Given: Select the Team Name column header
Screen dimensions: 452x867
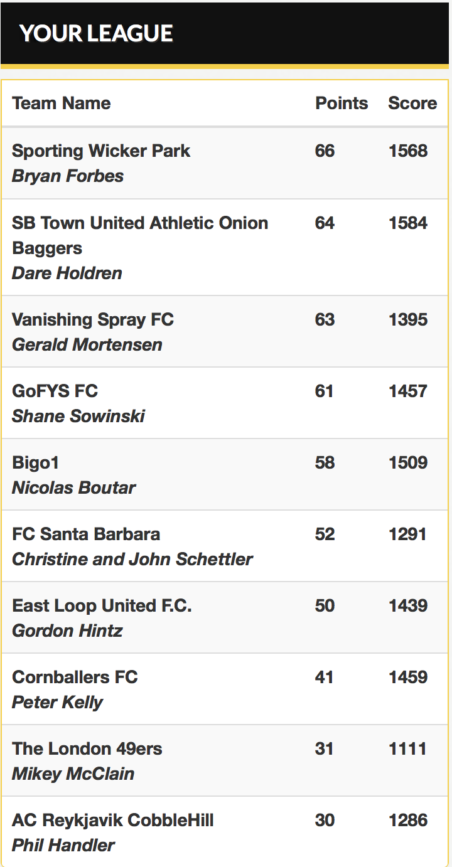Looking at the screenshot, I should point(62,104).
